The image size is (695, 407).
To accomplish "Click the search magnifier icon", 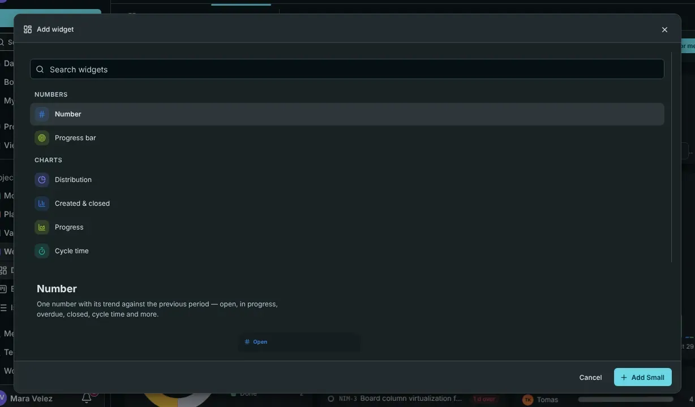I will click(x=40, y=70).
